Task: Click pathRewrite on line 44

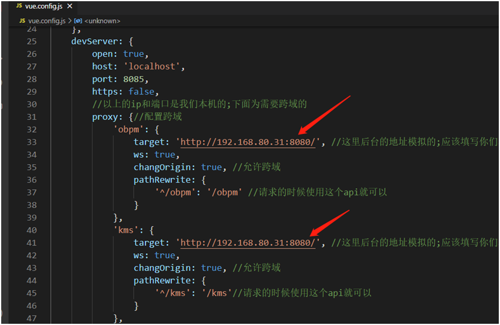Action: click(162, 280)
